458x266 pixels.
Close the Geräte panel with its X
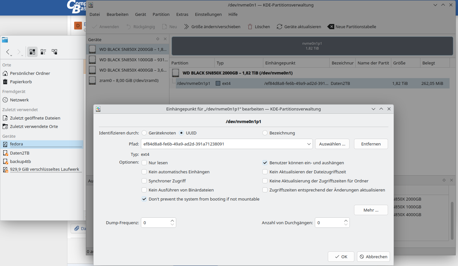(165, 39)
